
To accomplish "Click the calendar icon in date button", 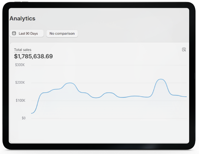I will tap(14, 33).
